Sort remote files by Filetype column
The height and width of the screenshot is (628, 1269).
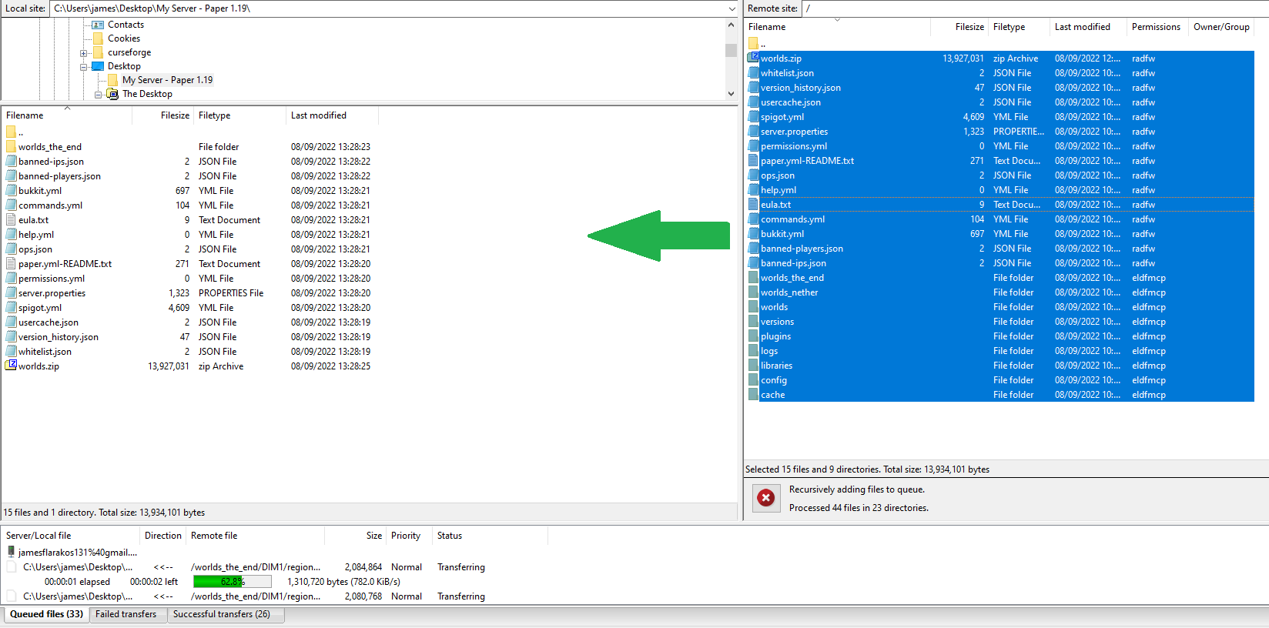pos(1018,27)
